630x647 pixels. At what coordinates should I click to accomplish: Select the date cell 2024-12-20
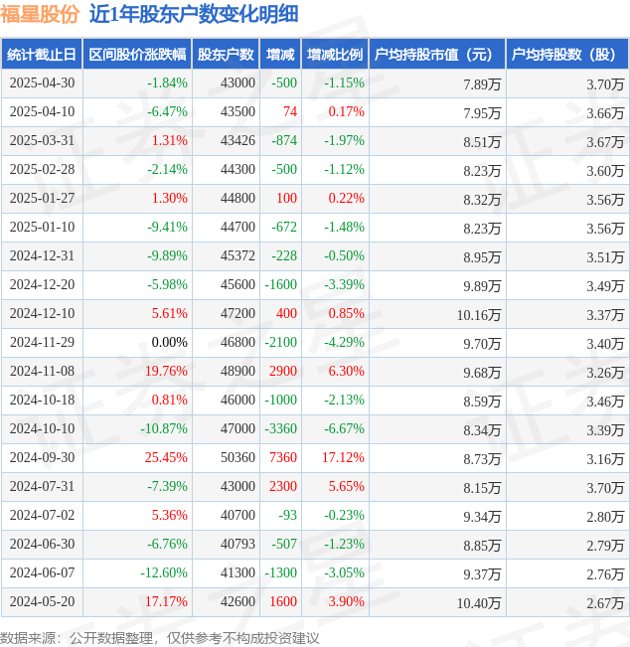[x=42, y=284]
